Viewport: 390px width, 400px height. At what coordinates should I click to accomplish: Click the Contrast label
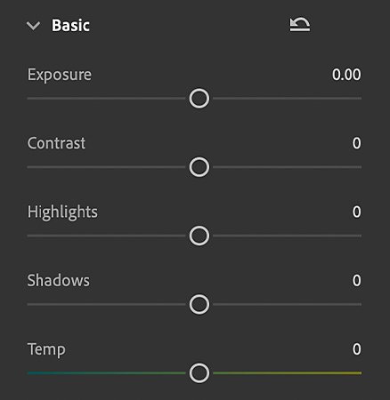click(x=56, y=143)
